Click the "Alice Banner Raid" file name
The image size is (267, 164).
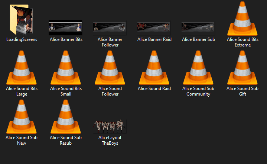tap(154, 39)
